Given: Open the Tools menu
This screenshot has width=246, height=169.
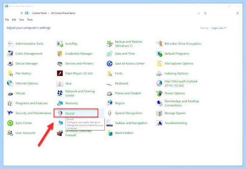Looking at the screenshot, I should point(30,20).
